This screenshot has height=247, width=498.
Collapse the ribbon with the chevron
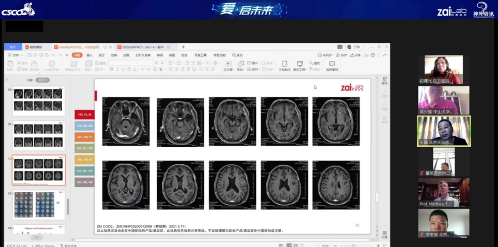[x=385, y=55]
